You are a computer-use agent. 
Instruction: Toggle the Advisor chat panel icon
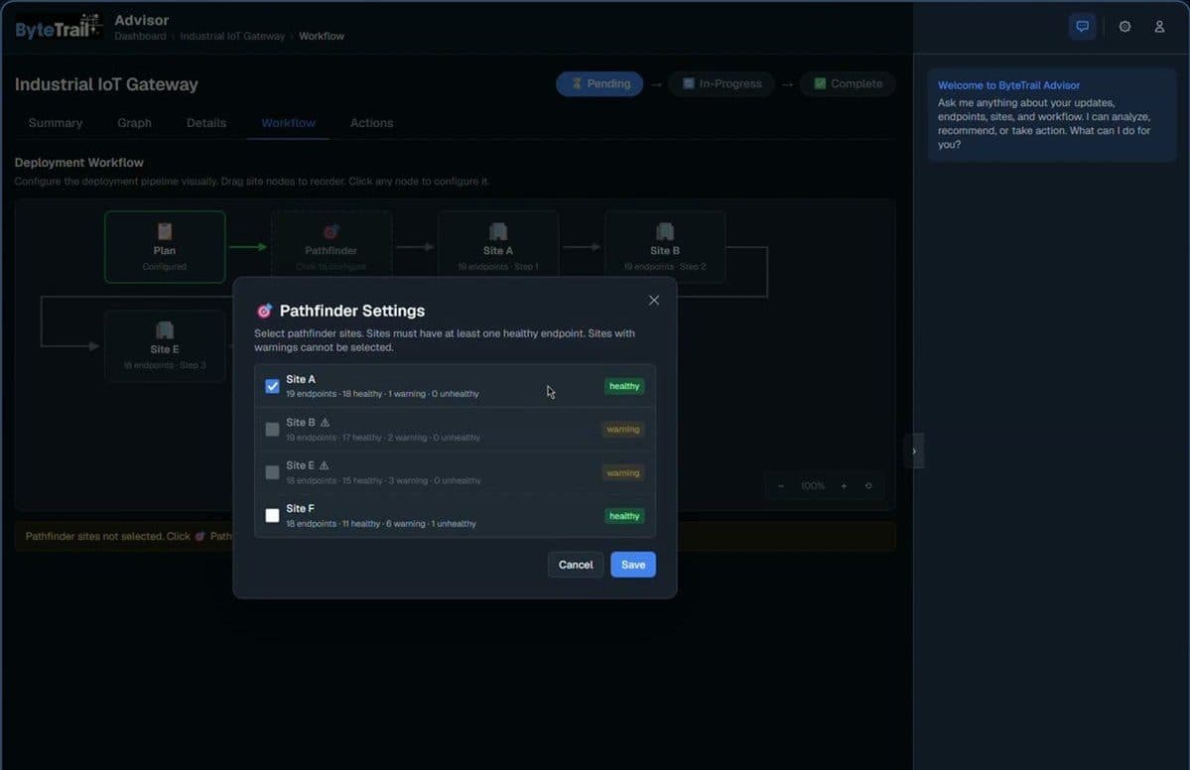1082,27
